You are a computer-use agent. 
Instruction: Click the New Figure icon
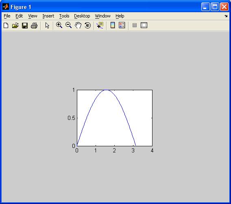coord(6,25)
